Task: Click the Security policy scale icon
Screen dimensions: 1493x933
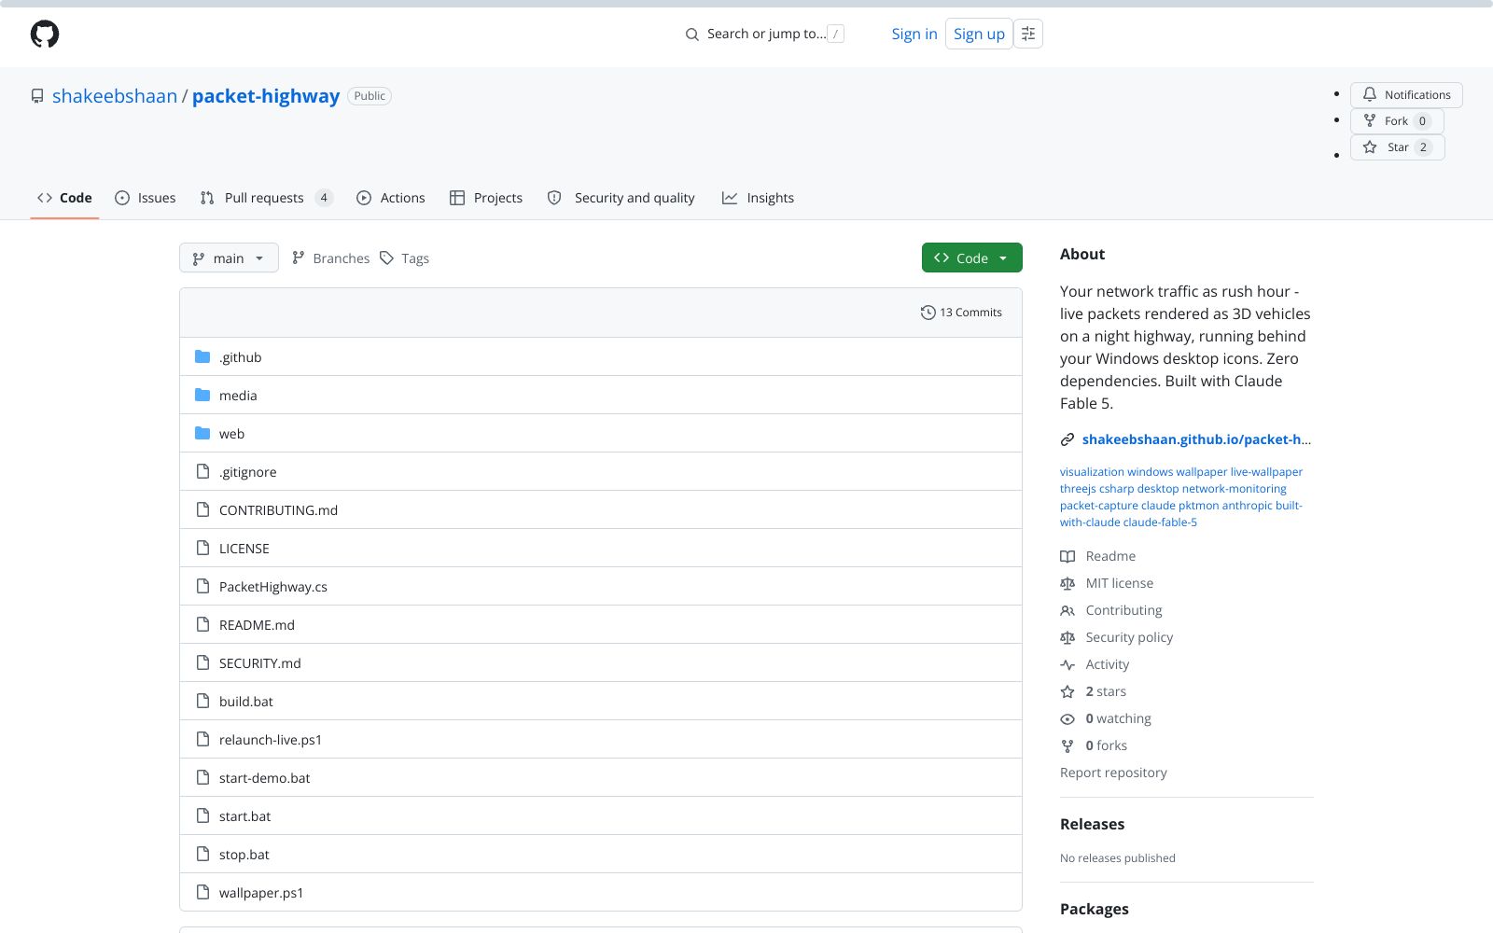Action: click(x=1067, y=637)
